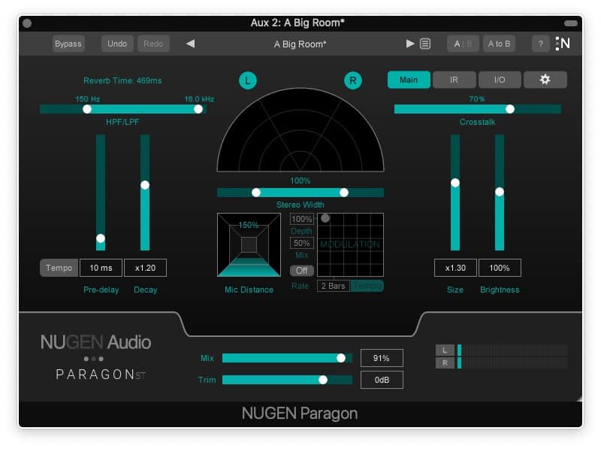Image resolution: width=601 pixels, height=449 pixels.
Task: Toggle the Pre-delay Tempo sync button
Action: coord(59,268)
